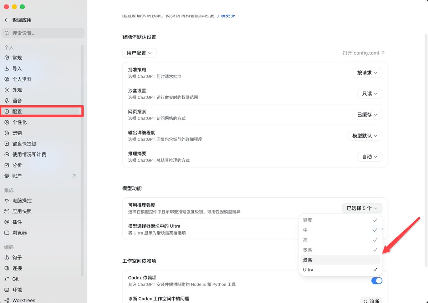The height and width of the screenshot is (303, 428).
Task: Click the 可用推理强度 label
Action: coord(142,205)
